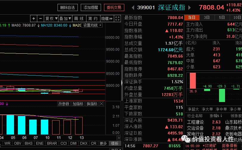
Task: Switch to OBV indicator tab
Action: (18, 143)
